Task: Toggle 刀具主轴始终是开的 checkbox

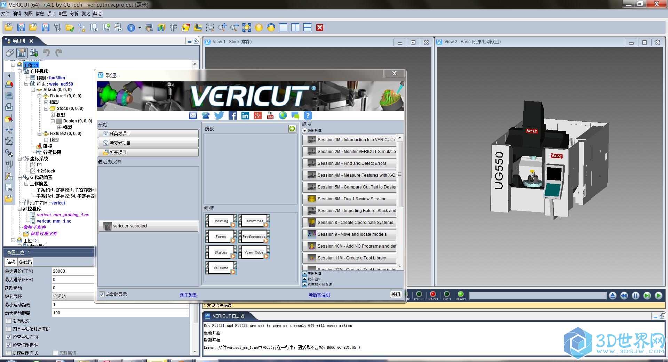Action: tap(9, 329)
